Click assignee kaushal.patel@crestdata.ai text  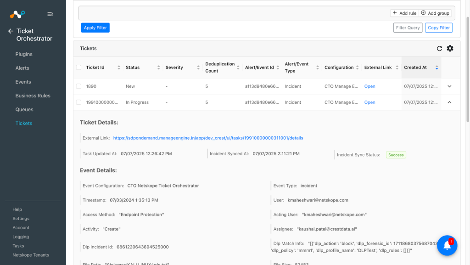(x=327, y=229)
